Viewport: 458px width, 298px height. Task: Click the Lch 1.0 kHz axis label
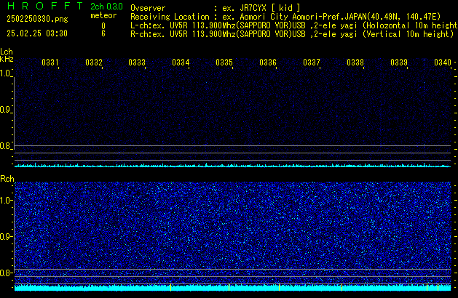click(5, 73)
